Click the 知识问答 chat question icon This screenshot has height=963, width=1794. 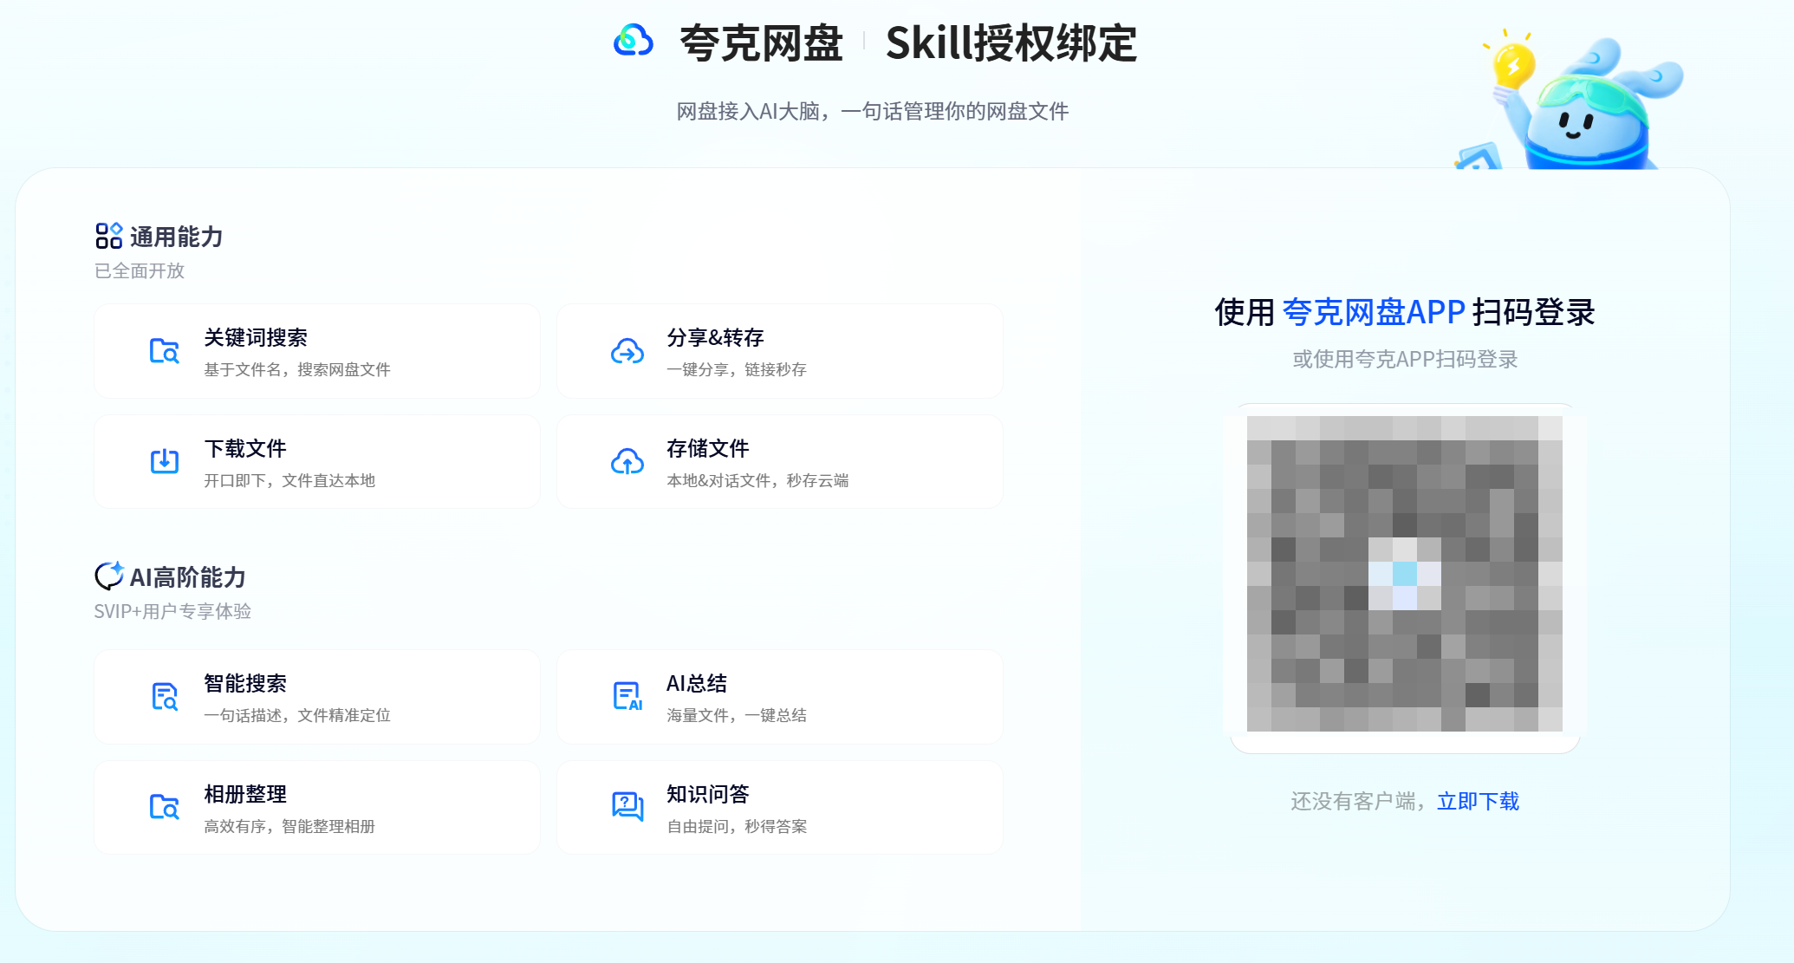point(627,807)
